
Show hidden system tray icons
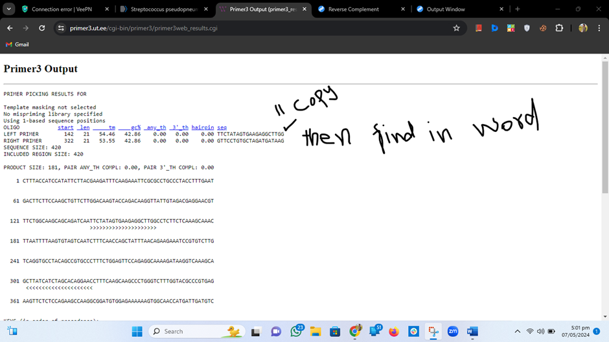[x=518, y=332]
